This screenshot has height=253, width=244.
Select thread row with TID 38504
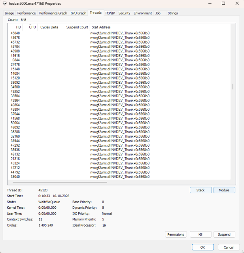tap(119, 96)
